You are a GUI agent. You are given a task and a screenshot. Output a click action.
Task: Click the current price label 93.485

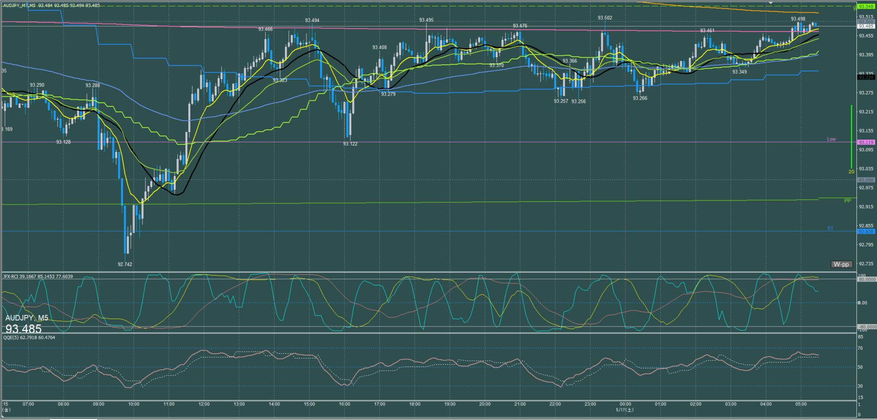[x=866, y=26]
